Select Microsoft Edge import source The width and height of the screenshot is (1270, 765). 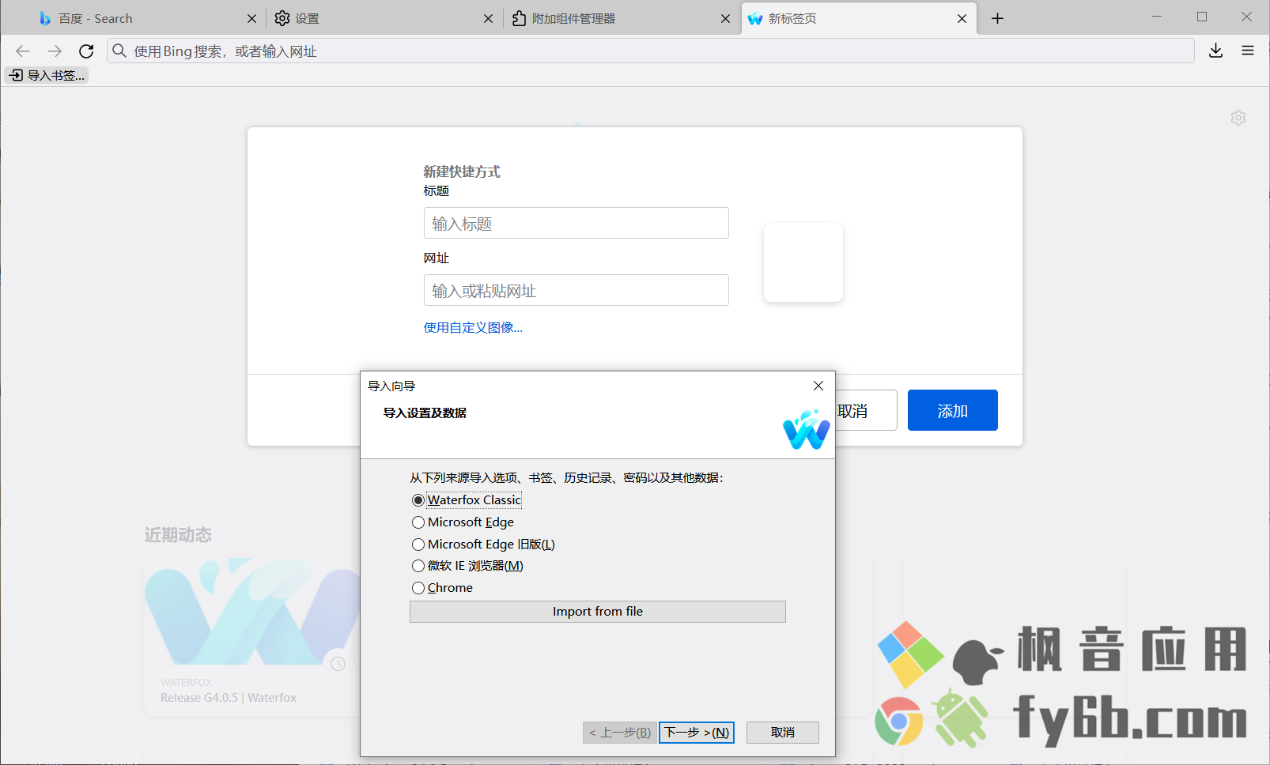(x=463, y=522)
